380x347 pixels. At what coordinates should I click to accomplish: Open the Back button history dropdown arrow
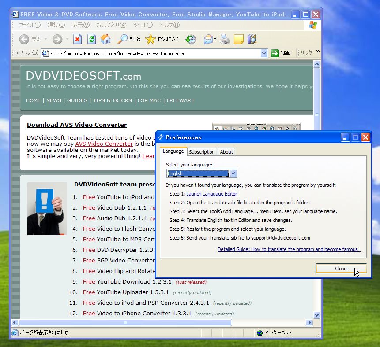(x=45, y=39)
